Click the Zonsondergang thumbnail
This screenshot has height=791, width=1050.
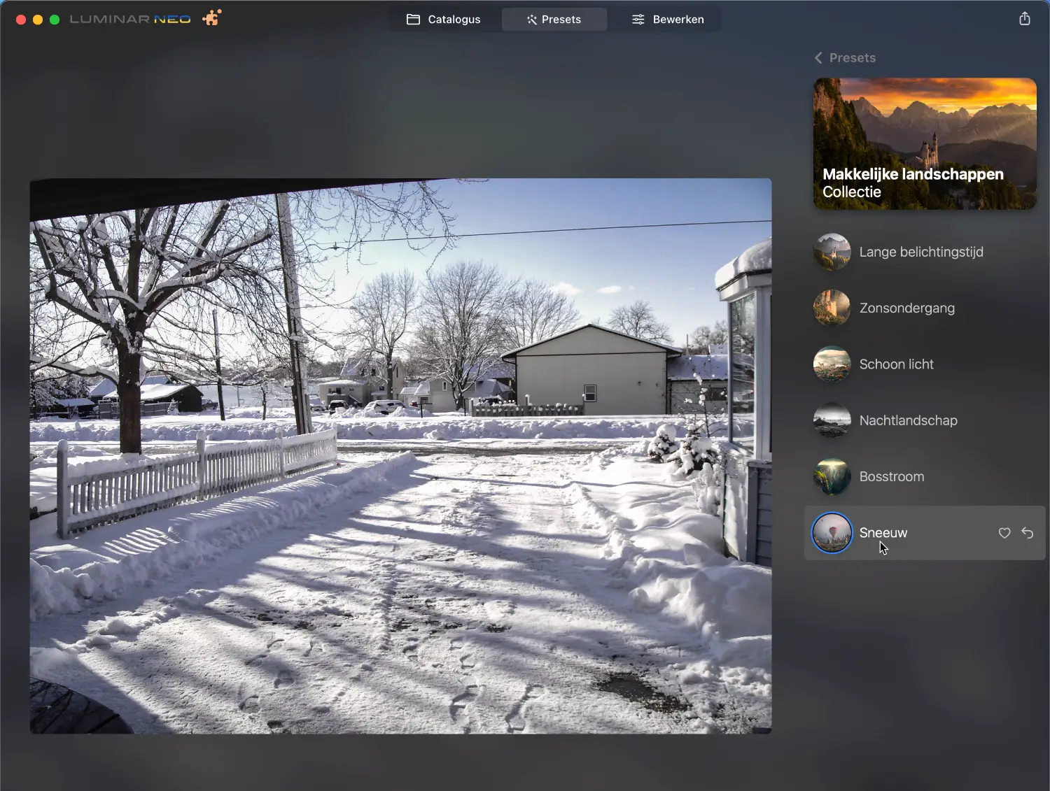[x=832, y=308]
